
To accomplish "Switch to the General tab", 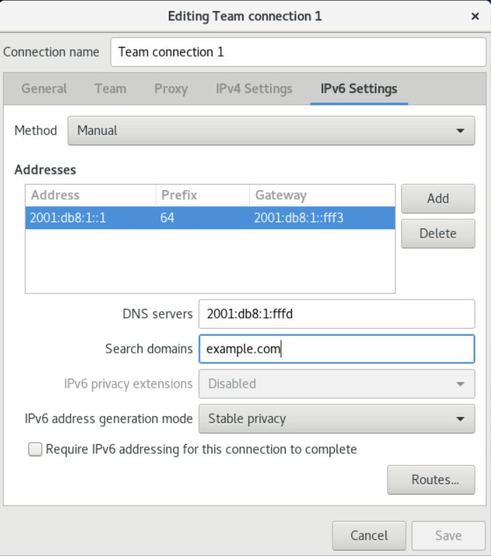I will coord(44,89).
